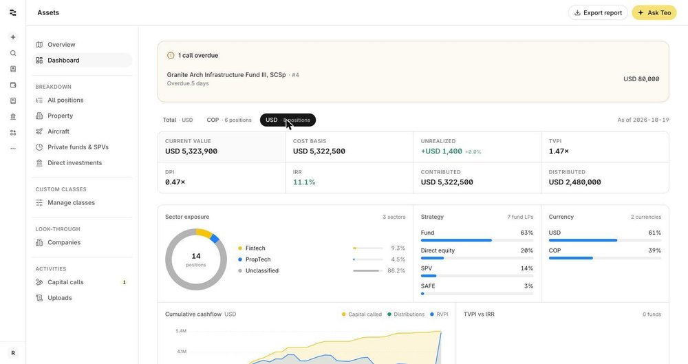This screenshot has height=364, width=688.
Task: Click the grid apps icon in left rail
Action: pos(13,133)
